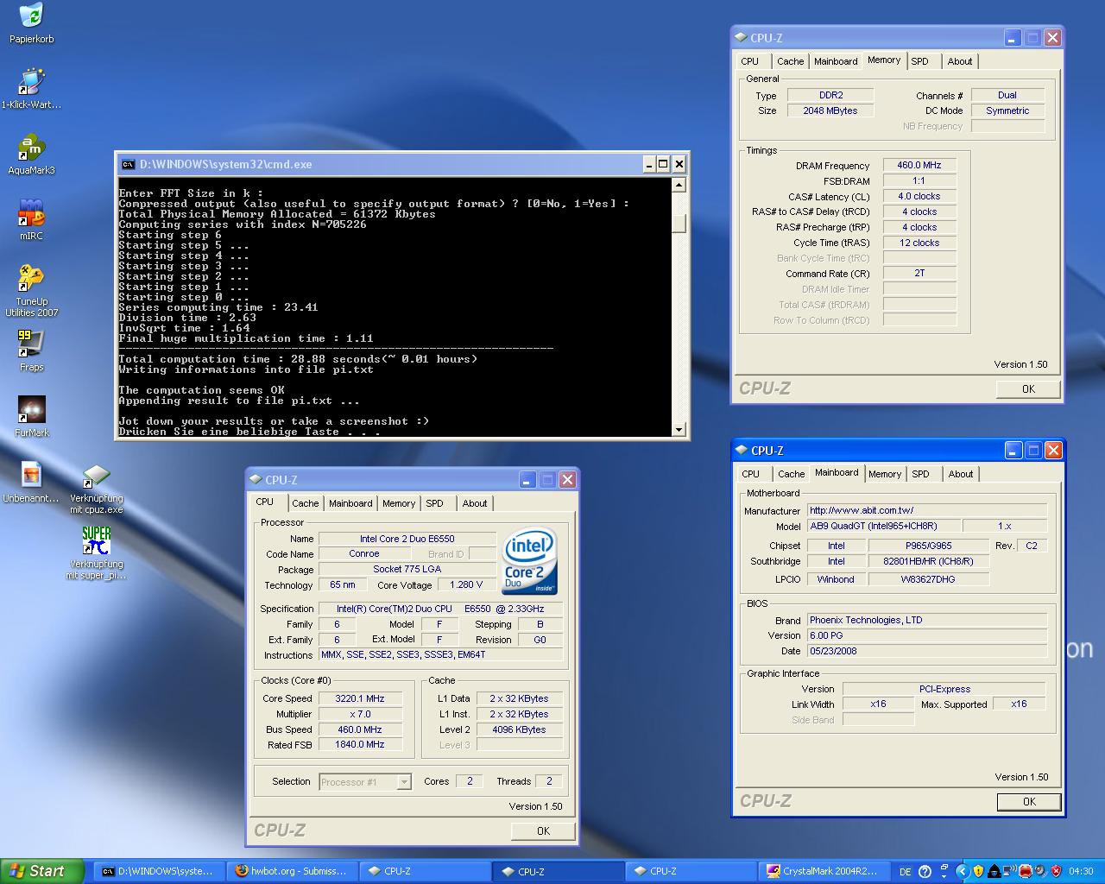
Task: Open Memory tab in bottom CPU-Z window
Action: 399,503
